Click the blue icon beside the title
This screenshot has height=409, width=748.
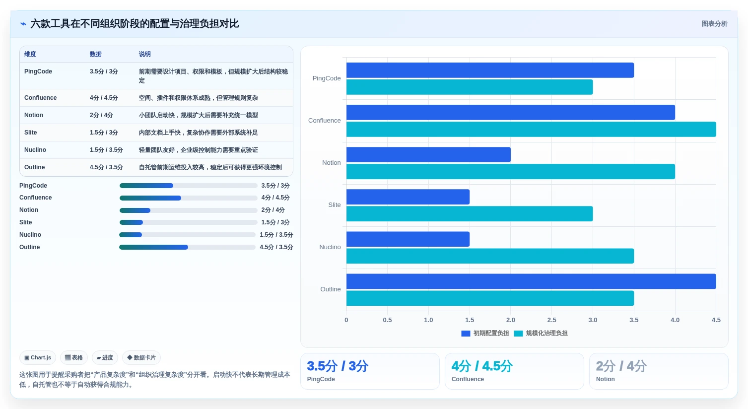pyautogui.click(x=23, y=24)
